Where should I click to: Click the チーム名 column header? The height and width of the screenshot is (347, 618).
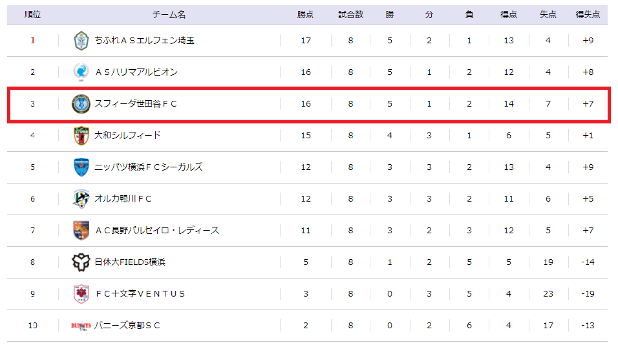click(x=169, y=15)
